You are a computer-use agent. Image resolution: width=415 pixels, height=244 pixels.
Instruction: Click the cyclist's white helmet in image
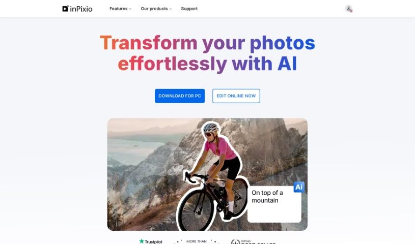pos(211,128)
